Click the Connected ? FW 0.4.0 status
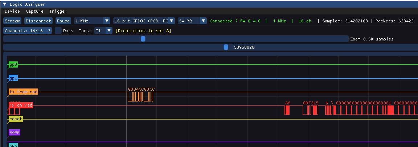The width and height of the screenshot is (418, 147). pyautogui.click(x=235, y=21)
